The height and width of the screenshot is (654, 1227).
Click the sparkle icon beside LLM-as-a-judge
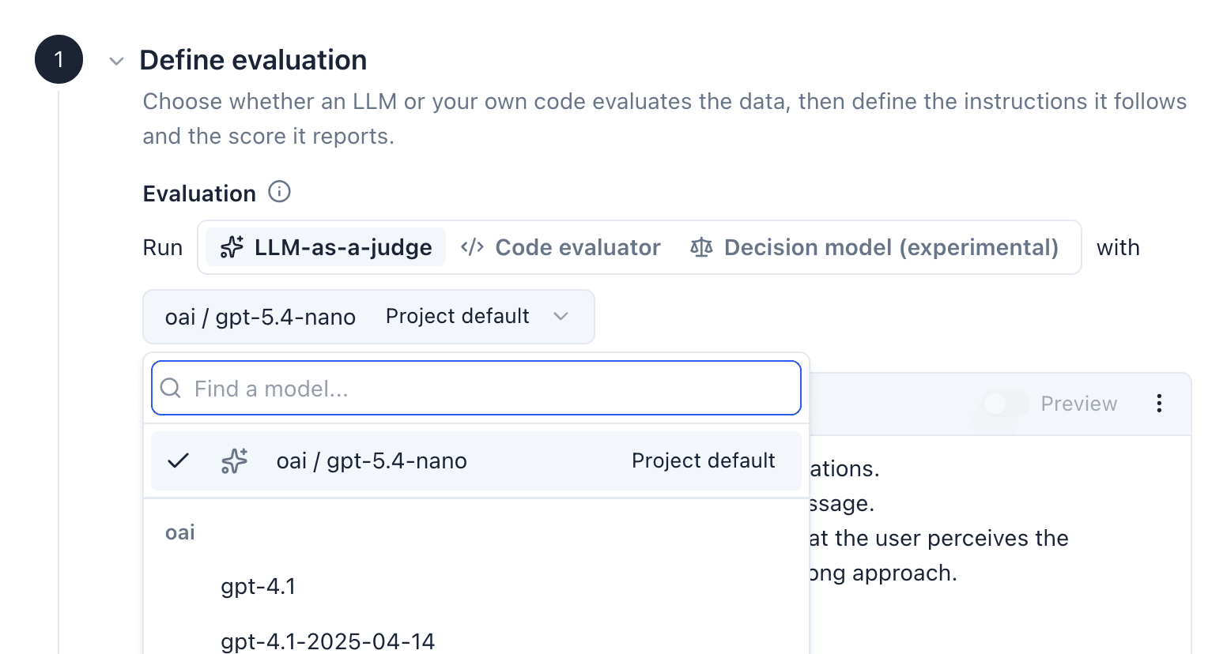click(232, 247)
